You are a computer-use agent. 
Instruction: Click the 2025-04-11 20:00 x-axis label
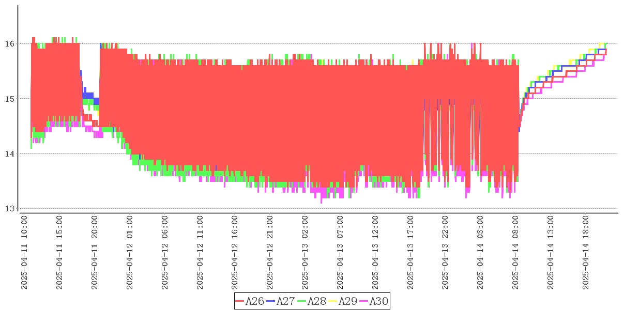[95, 253]
